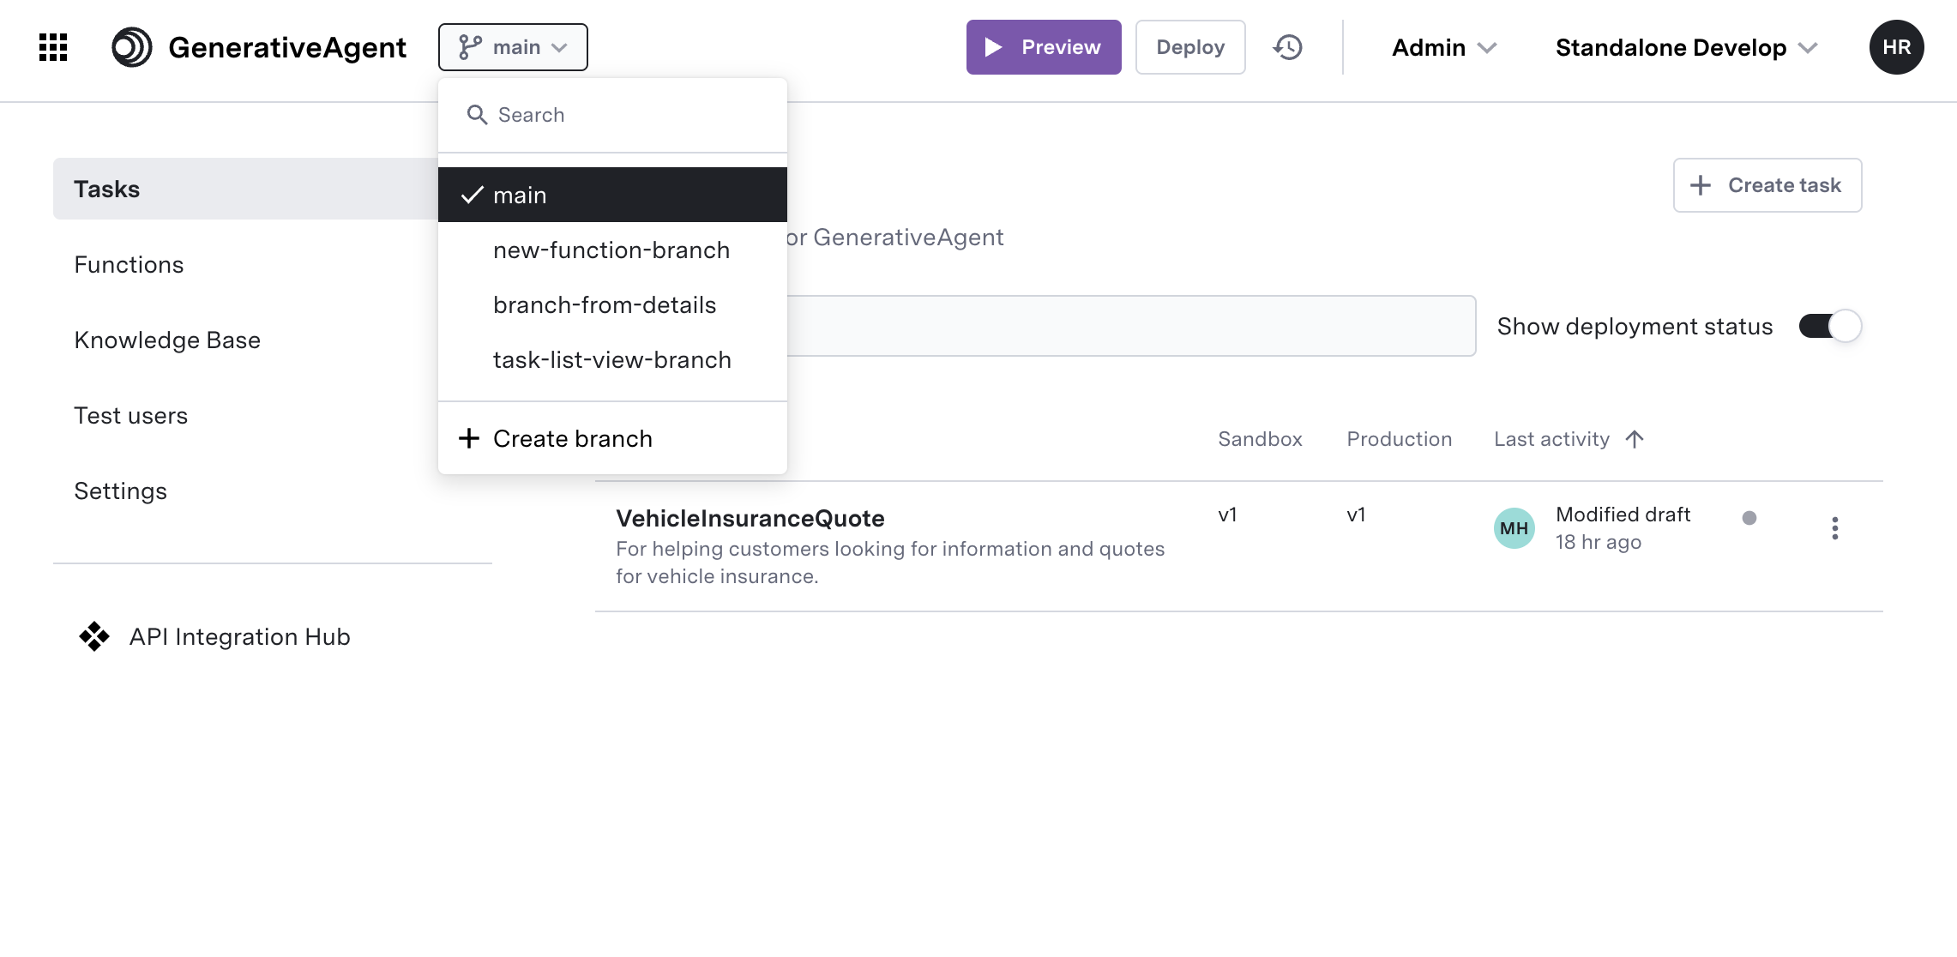Open the Standalone Develop environment dropdown
This screenshot has width=1957, height=957.
1686,47
